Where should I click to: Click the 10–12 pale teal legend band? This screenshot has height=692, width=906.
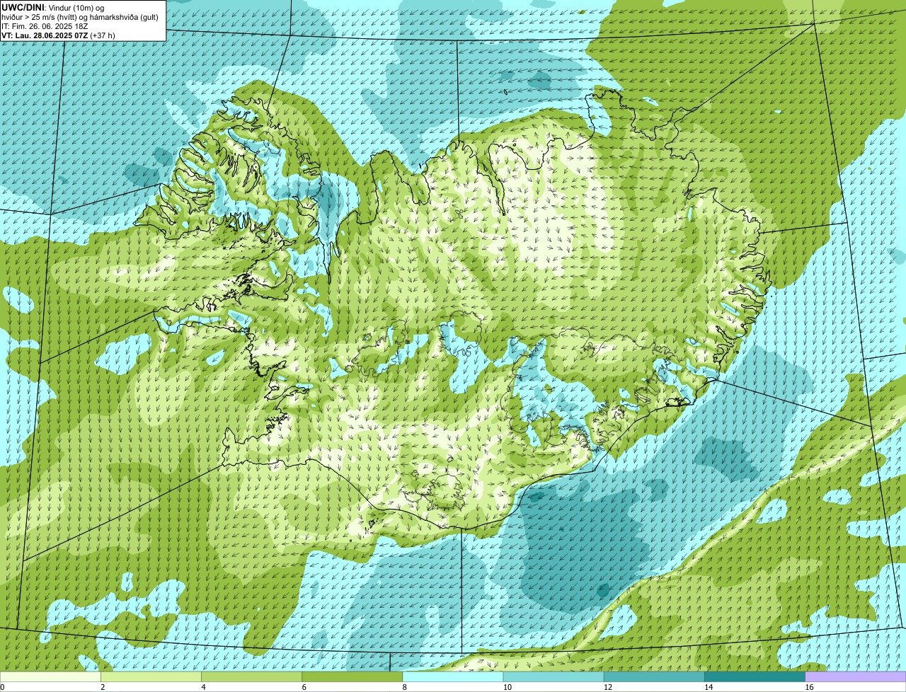[554, 677]
